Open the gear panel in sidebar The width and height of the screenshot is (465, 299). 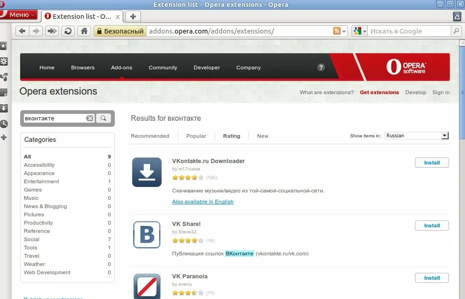[4, 62]
